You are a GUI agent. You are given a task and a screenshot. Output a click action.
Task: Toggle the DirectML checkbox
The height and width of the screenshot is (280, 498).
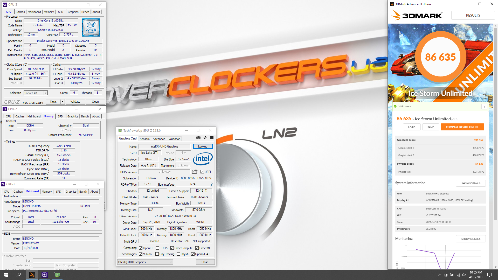197,248
